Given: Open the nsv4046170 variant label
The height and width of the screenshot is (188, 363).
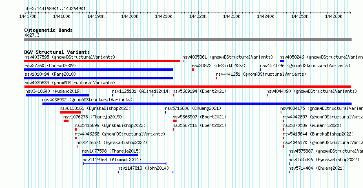Looking at the screenshot, I should coord(323,142).
